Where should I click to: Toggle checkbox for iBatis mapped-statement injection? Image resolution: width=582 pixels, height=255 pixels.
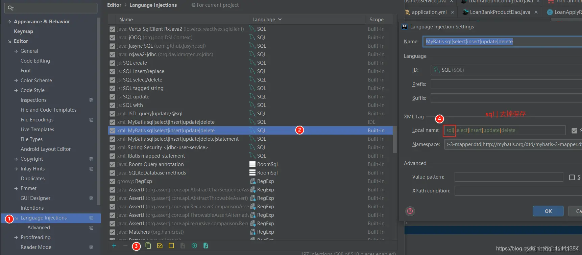[x=113, y=156]
